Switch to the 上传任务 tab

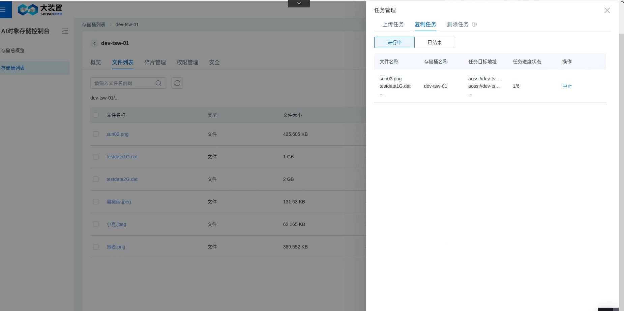click(393, 24)
